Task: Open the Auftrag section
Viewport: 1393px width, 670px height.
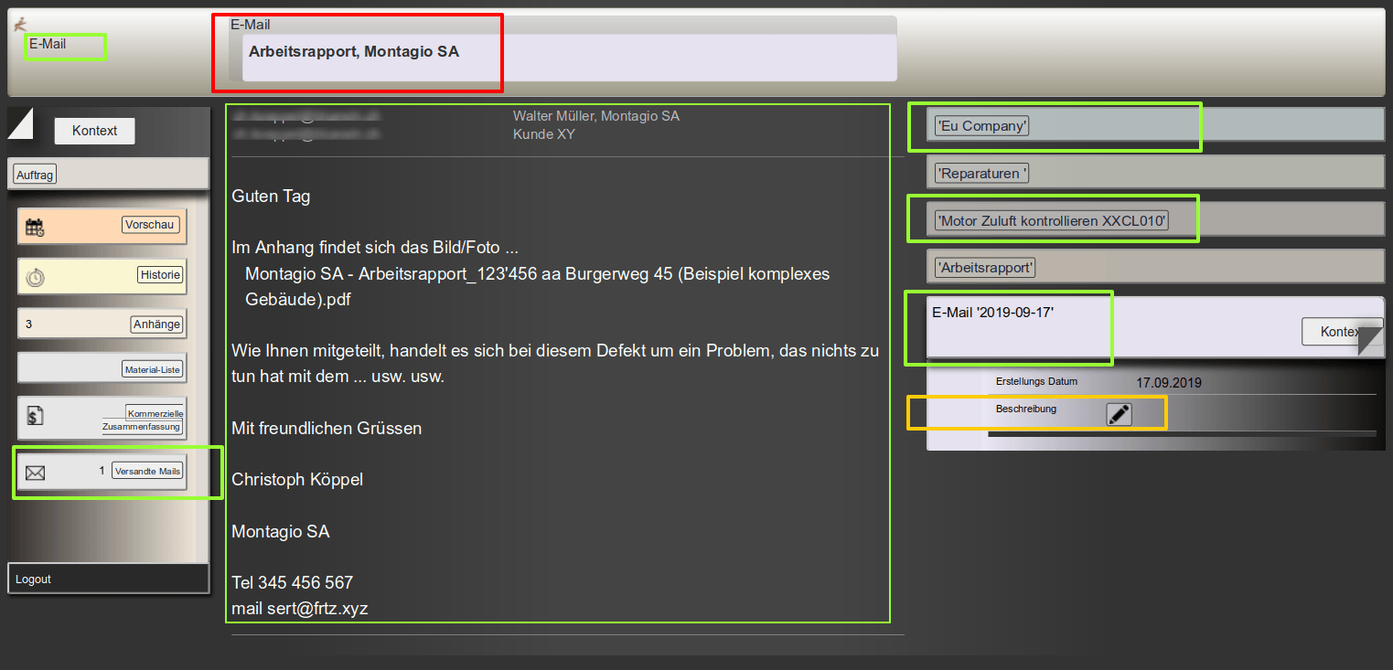Action: click(x=36, y=175)
